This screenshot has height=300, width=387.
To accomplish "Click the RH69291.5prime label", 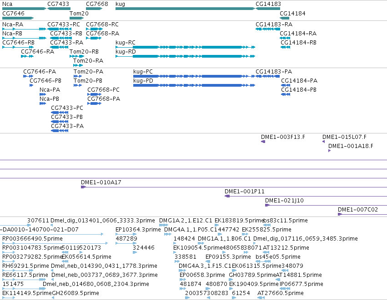I will tap(25, 266).
